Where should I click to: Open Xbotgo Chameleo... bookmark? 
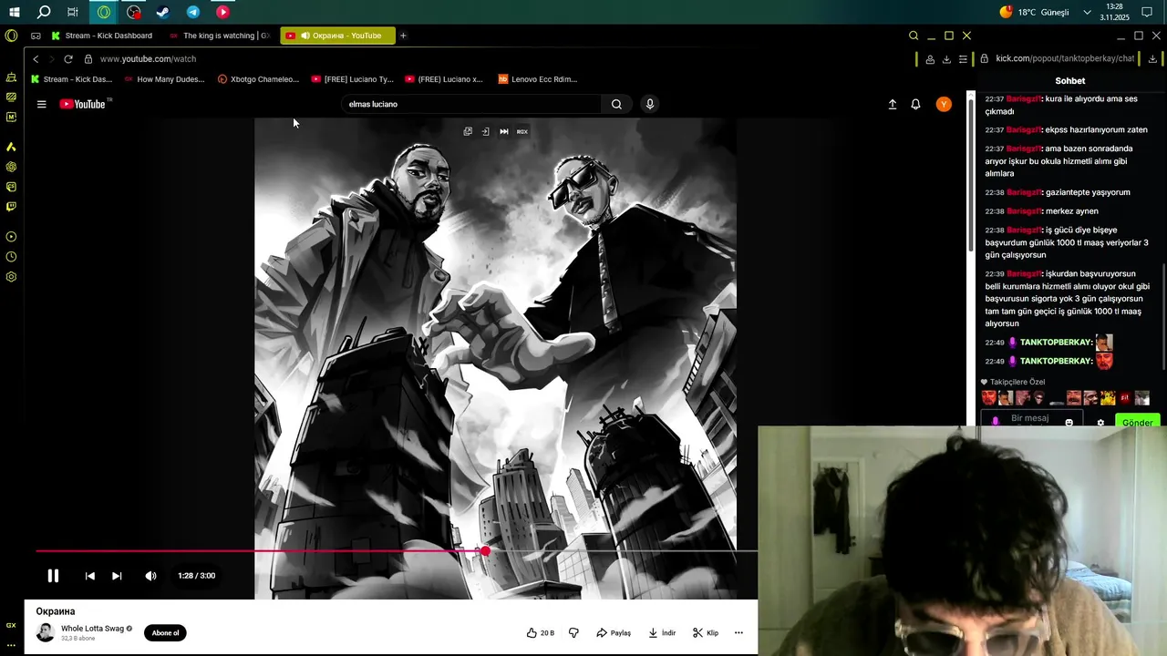[259, 79]
